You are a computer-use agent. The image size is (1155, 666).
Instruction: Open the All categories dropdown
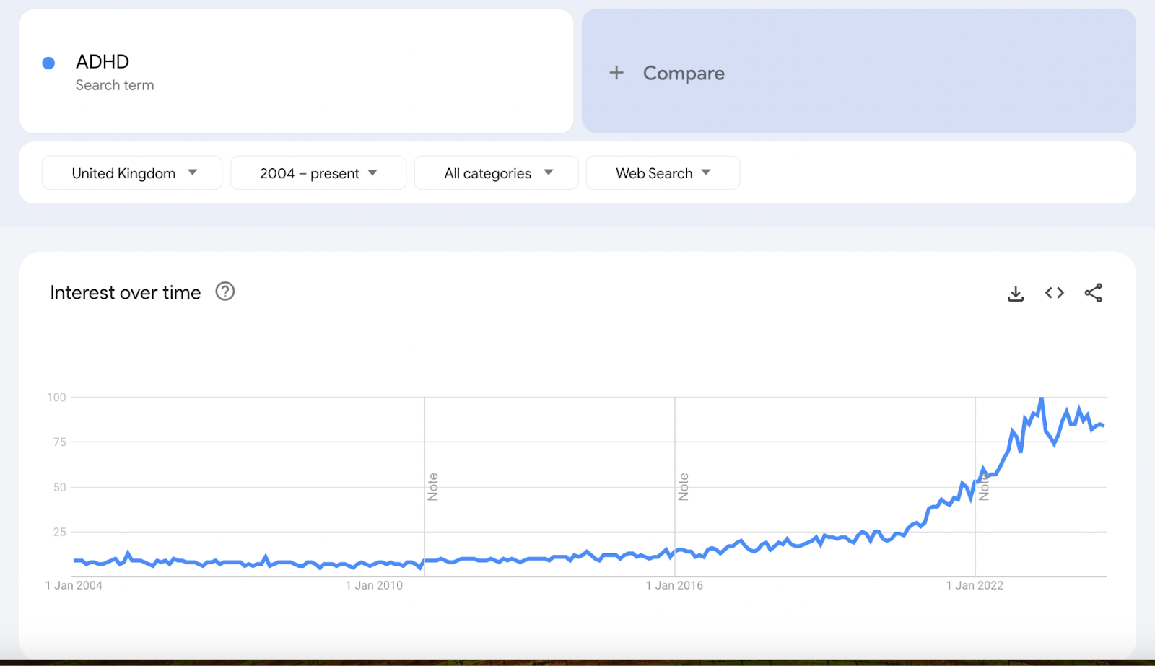(x=496, y=172)
